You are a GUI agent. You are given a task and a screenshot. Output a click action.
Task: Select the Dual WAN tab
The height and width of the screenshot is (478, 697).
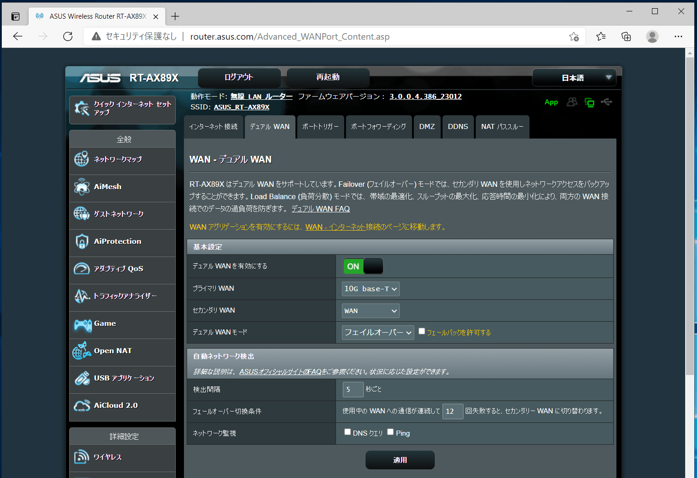(x=270, y=127)
